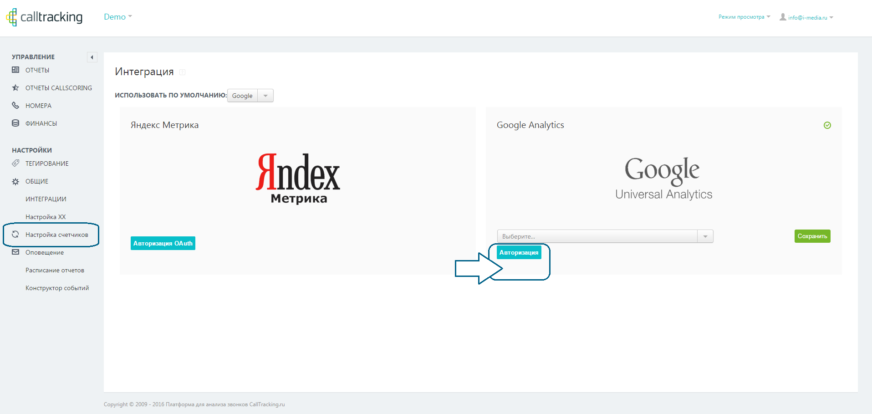Click the tag icon next to Тегирование
The width and height of the screenshot is (872, 414).
point(15,163)
